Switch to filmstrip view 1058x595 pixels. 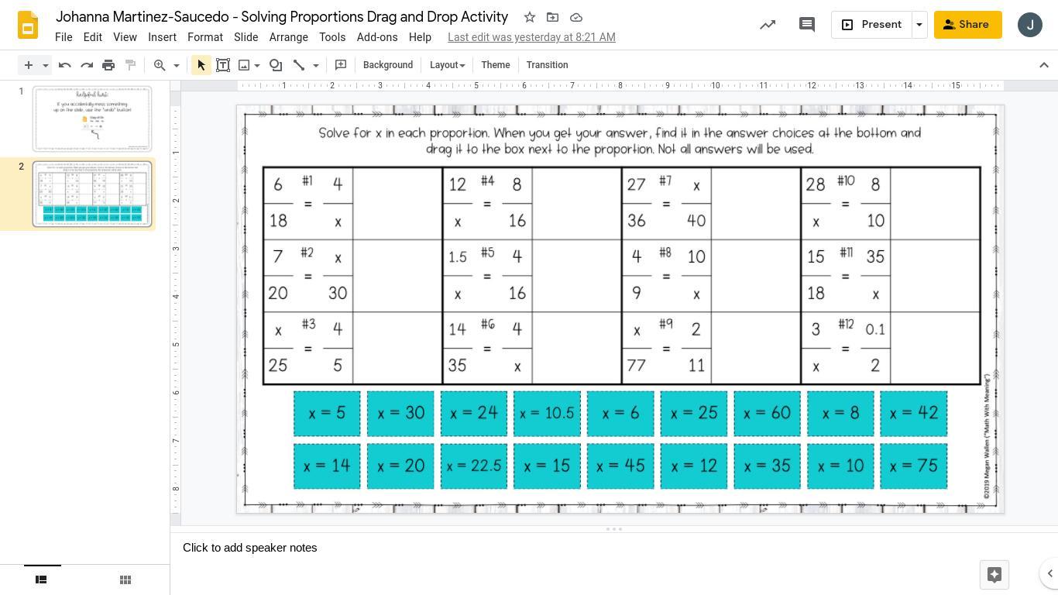click(42, 580)
